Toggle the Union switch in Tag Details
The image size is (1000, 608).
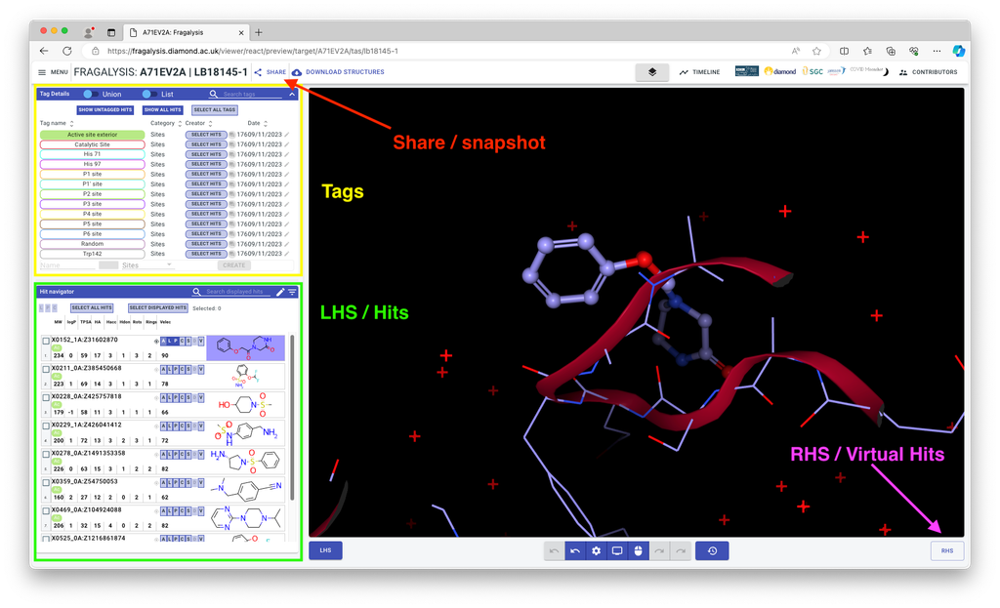click(91, 94)
